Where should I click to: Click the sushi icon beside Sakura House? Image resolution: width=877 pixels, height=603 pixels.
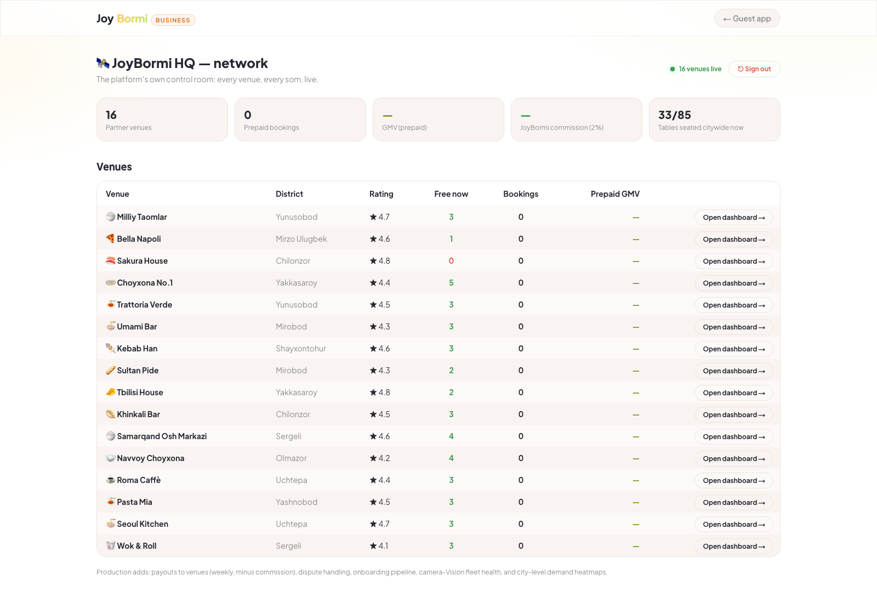click(110, 260)
